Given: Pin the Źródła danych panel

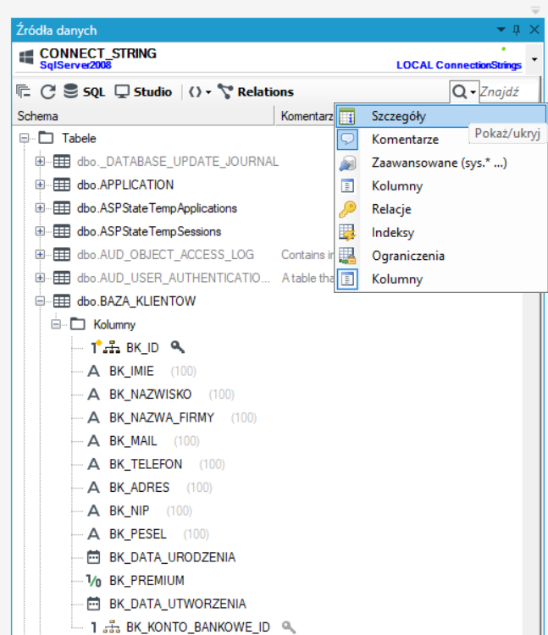Looking at the screenshot, I should point(517,30).
